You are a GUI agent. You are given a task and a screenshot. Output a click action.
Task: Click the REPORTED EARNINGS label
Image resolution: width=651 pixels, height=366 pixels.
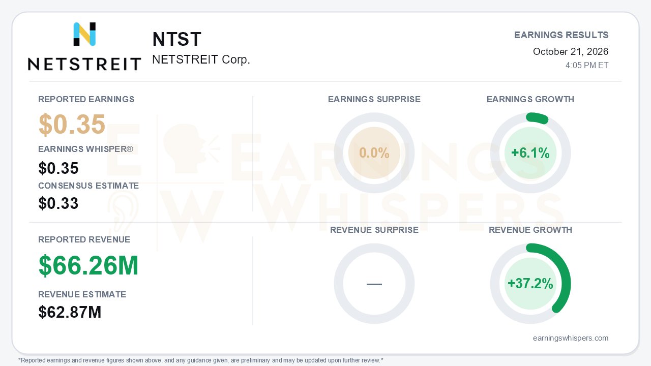click(86, 99)
